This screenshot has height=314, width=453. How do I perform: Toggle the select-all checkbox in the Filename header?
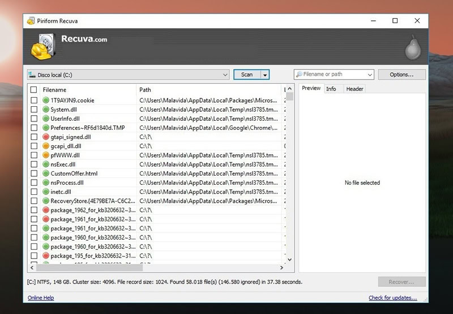click(x=33, y=90)
